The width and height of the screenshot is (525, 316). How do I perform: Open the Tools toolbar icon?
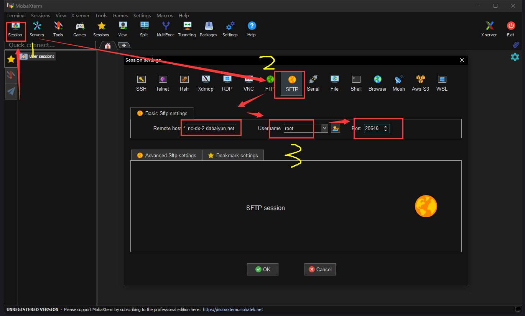tap(58, 29)
